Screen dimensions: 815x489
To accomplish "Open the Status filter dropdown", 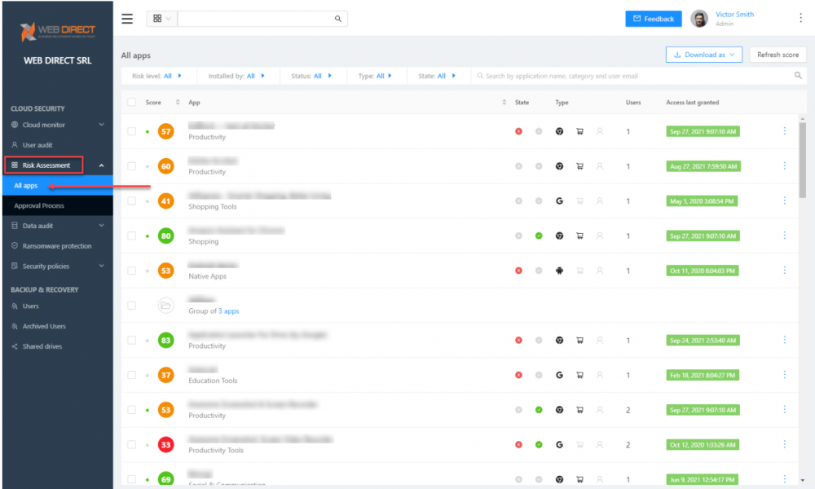I will click(311, 76).
